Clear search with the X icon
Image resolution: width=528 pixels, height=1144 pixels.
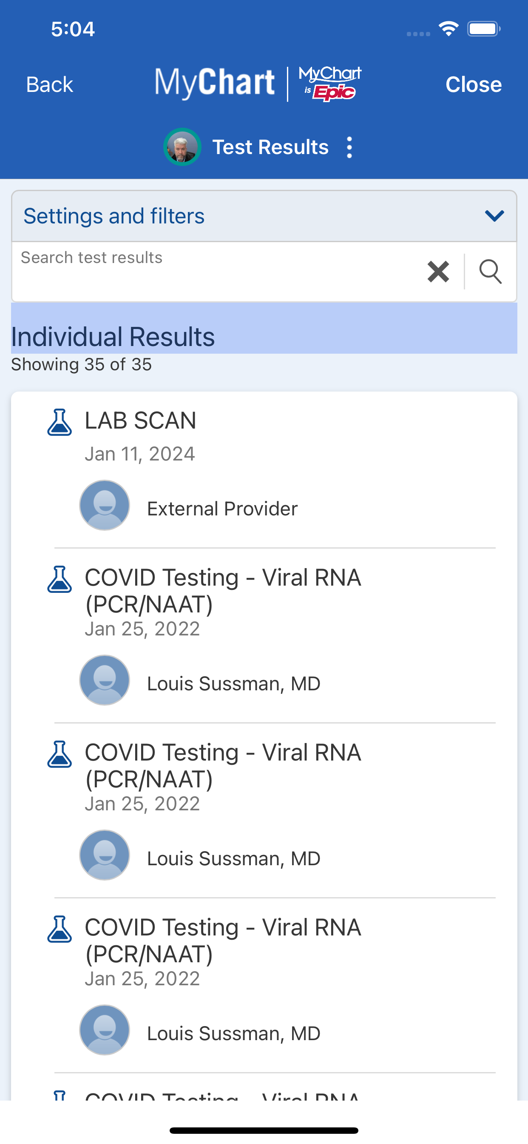438,272
